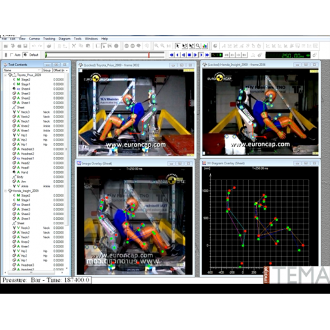Toggle visibility icon of Toyota Sheet3 row
This screenshot has width=330, height=330.
[x=14, y=93]
